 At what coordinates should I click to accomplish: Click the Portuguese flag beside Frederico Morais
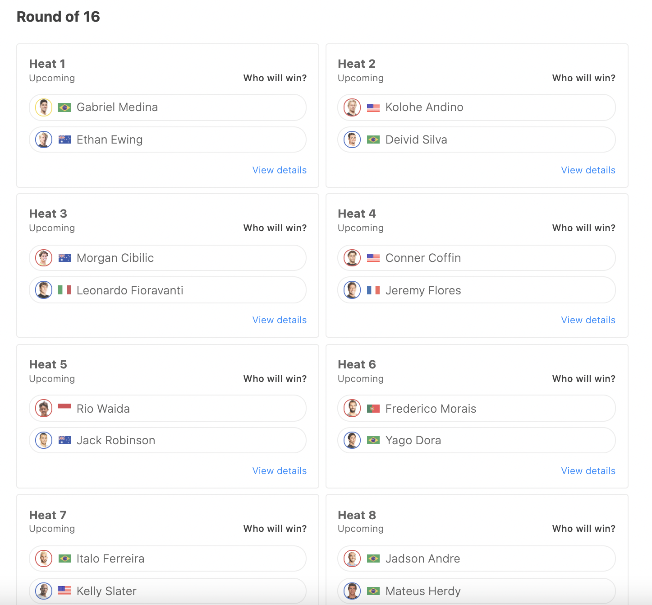coord(373,409)
